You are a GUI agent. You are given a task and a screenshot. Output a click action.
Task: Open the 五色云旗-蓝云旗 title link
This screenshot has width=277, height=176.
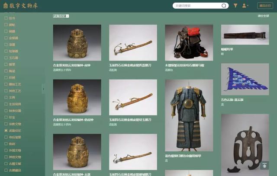pos(232,100)
